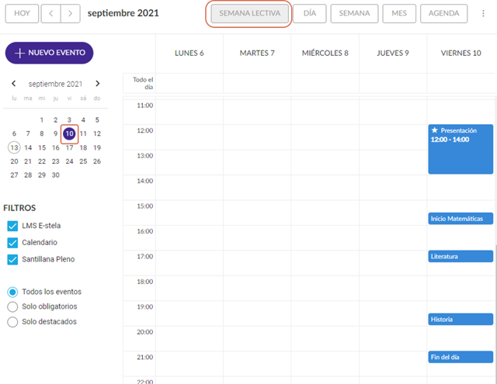
Task: Select day 13 in mini calendar
Action: click(14, 147)
